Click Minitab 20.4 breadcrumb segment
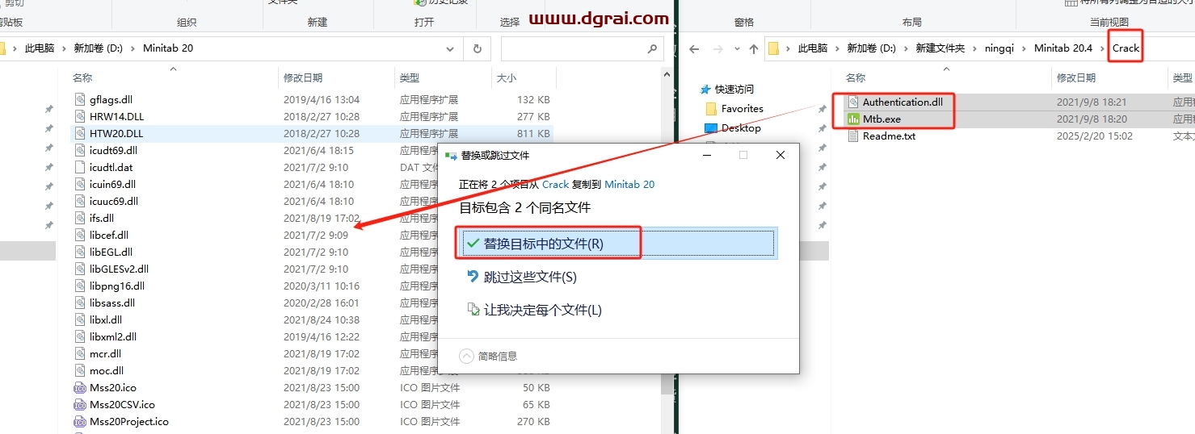 coord(1063,48)
